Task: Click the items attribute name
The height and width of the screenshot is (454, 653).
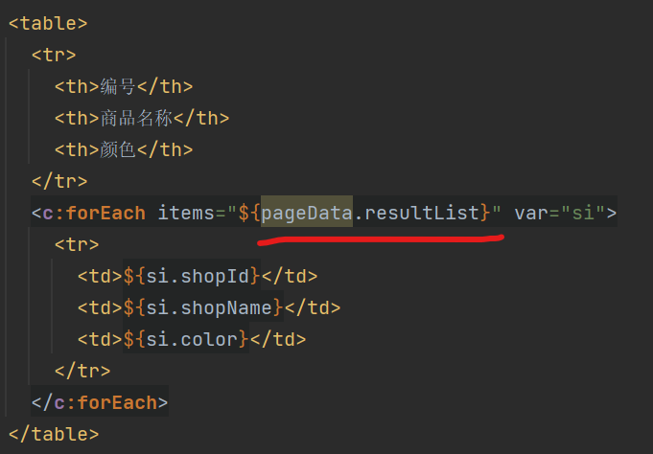Action: pyautogui.click(x=186, y=212)
